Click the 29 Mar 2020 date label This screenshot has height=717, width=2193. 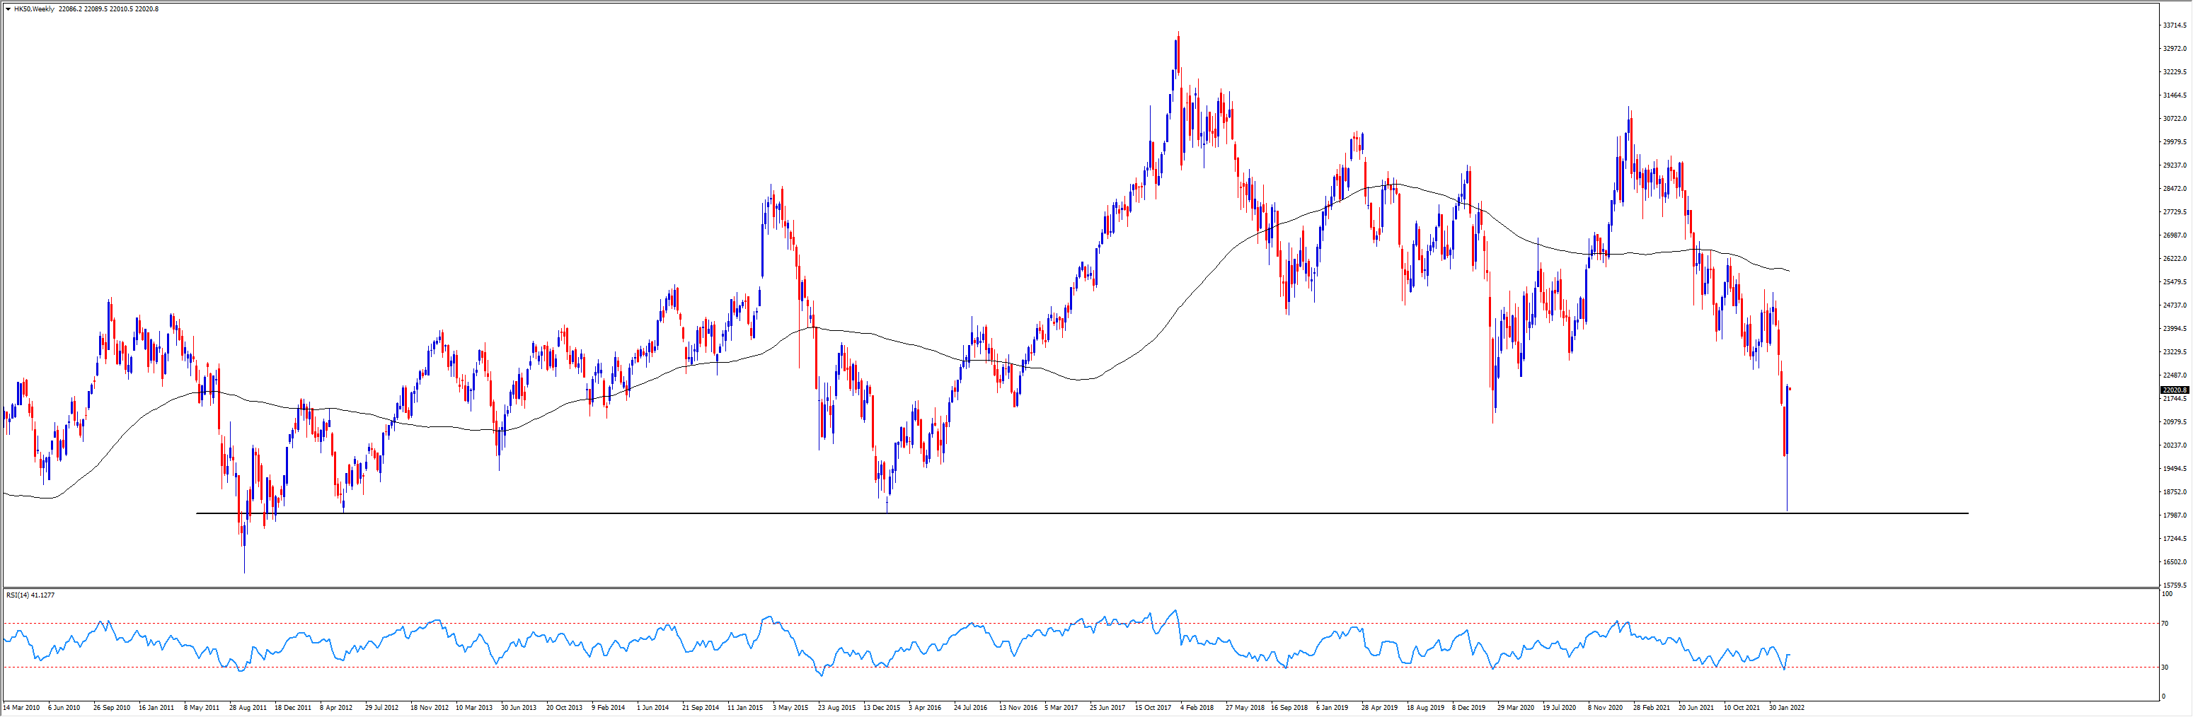1515,708
